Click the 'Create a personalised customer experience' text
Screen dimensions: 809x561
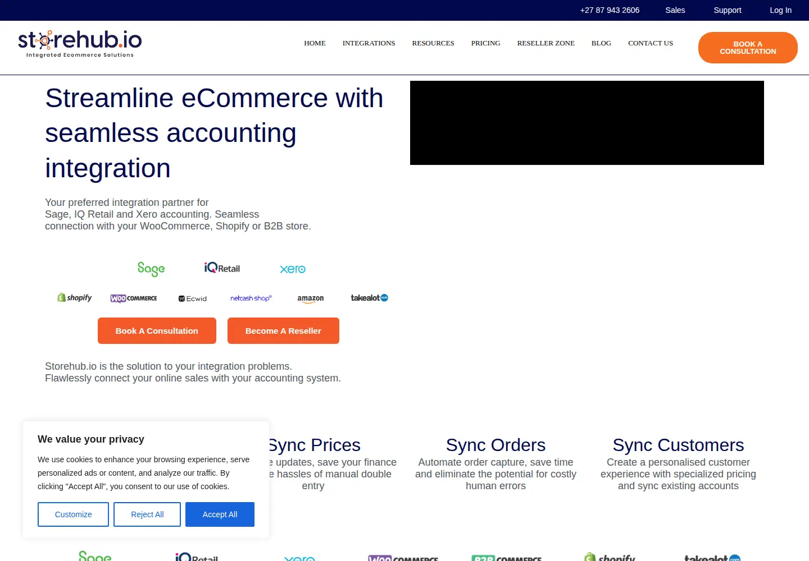678,474
